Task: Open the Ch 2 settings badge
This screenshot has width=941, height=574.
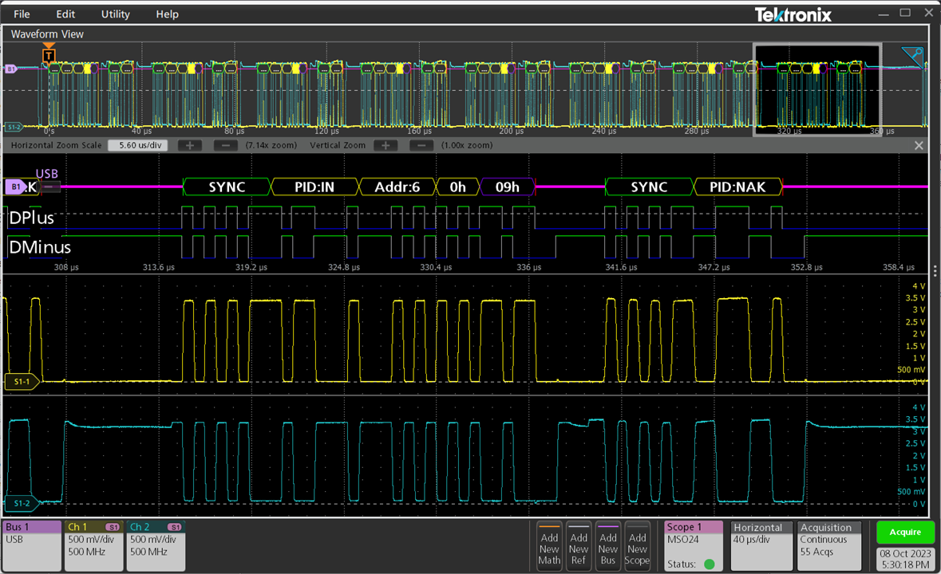Action: pos(156,545)
